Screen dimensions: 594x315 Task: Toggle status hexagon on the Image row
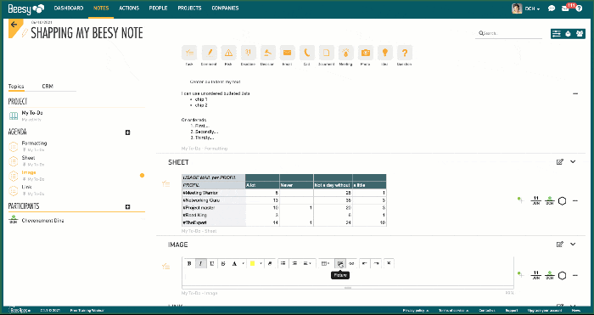[562, 276]
